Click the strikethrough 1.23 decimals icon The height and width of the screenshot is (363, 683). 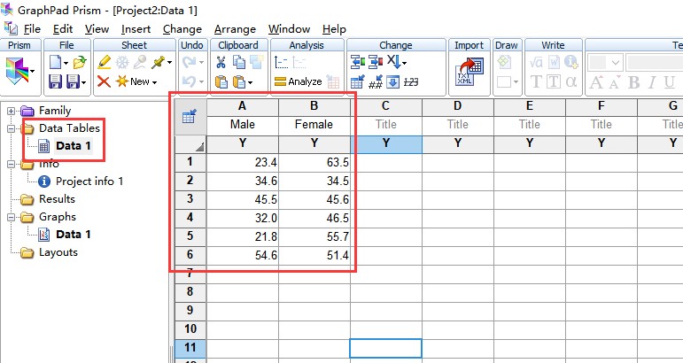[411, 81]
